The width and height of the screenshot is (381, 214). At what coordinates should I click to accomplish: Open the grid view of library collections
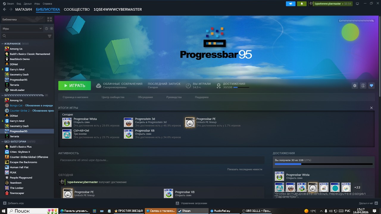coord(49,19)
